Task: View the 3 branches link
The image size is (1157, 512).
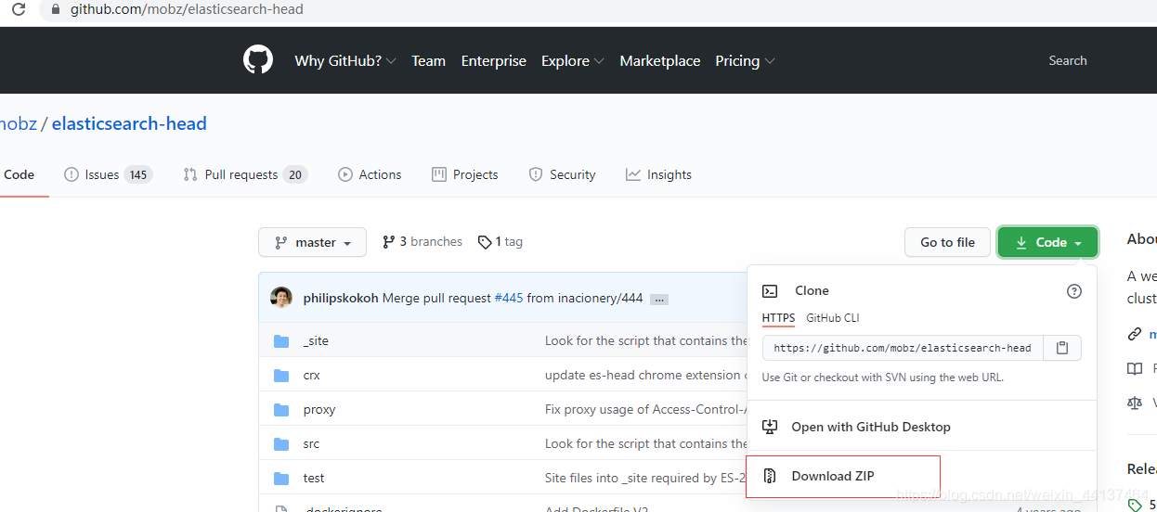Action: pos(422,241)
